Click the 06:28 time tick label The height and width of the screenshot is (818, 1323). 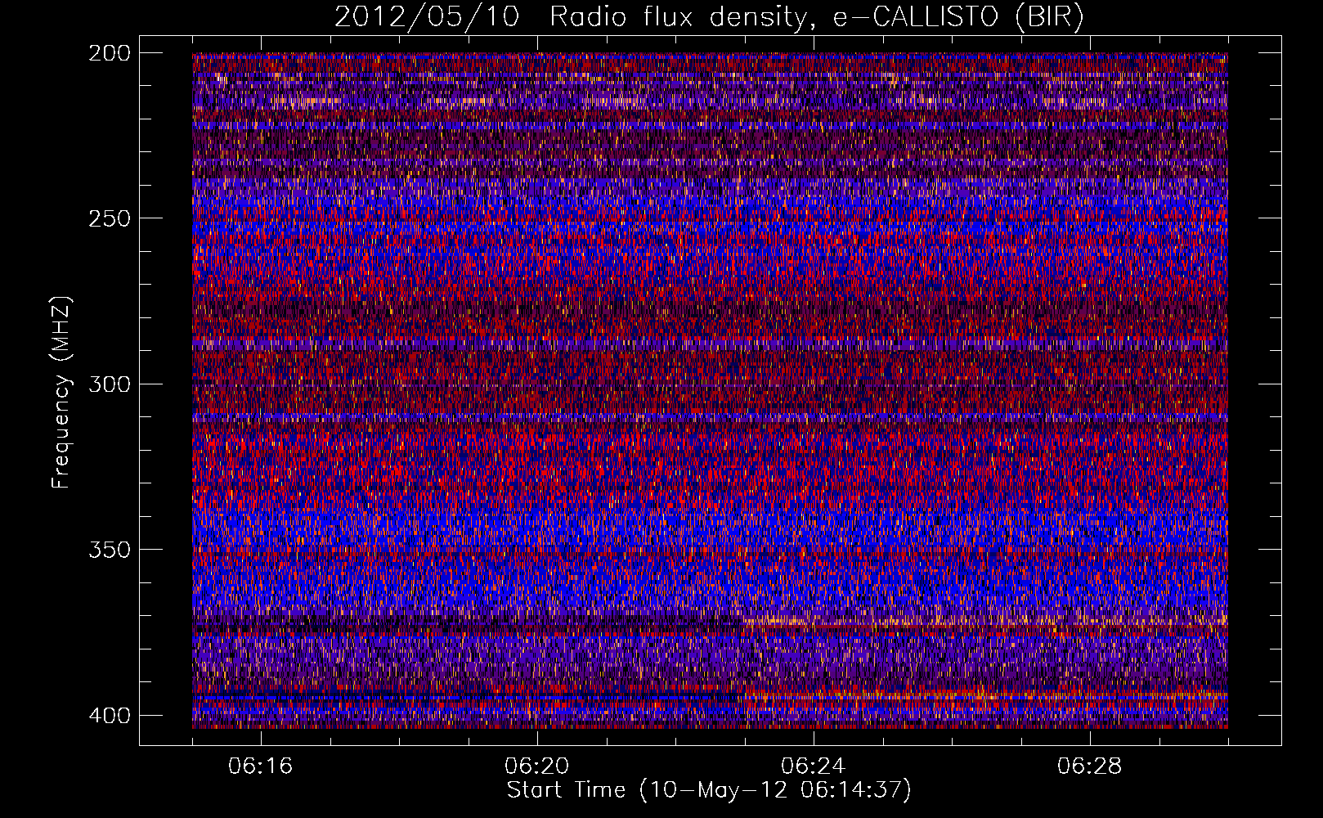[x=1090, y=766]
